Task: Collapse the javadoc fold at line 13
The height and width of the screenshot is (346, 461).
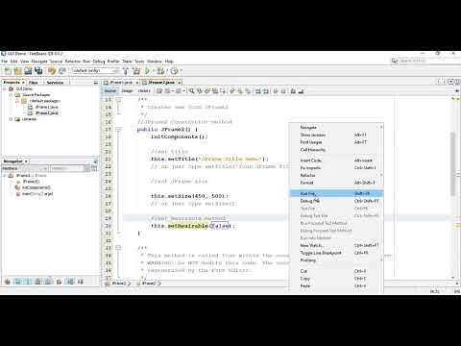Action: [118, 100]
